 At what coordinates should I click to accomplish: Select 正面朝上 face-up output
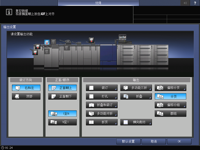point(63,88)
